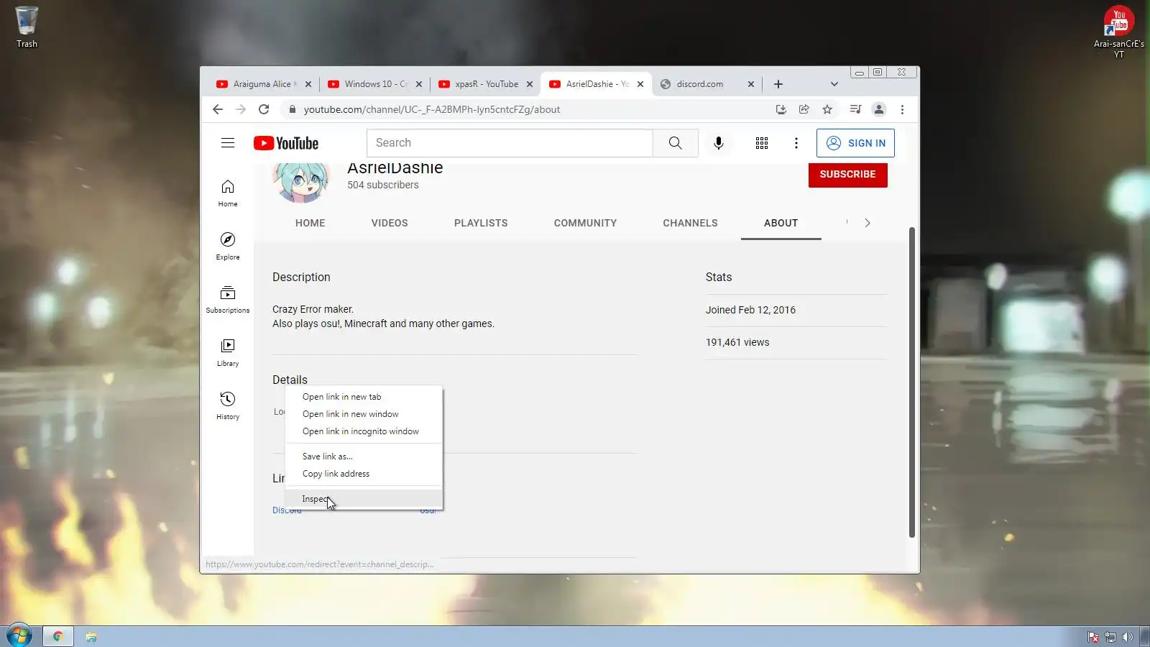1150x647 pixels.
Task: Open the YouTube guide hamburger menu
Action: [228, 143]
